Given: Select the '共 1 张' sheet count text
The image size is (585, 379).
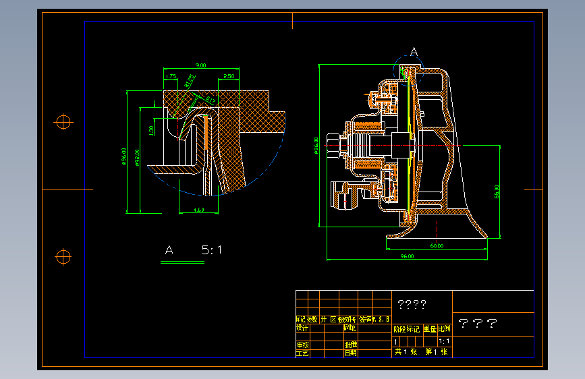Looking at the screenshot, I should pyautogui.click(x=406, y=352).
